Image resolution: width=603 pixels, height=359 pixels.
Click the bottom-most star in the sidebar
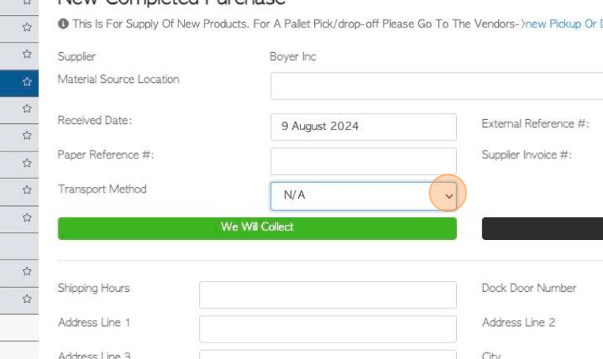coord(27,299)
